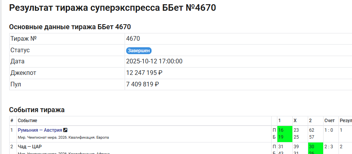The width and height of the screenshot is (352, 154).
Task: Click the green cell showing 30
Action: point(315,147)
